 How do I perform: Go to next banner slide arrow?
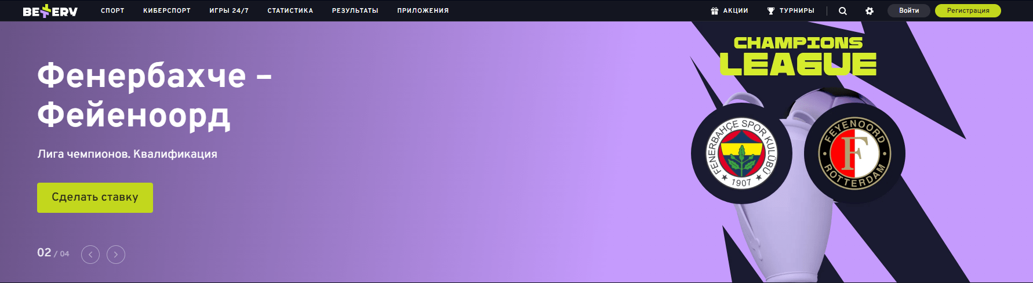116,255
